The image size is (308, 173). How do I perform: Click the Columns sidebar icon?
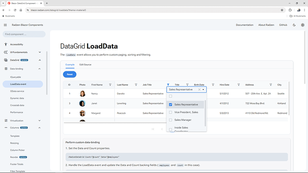point(6,128)
